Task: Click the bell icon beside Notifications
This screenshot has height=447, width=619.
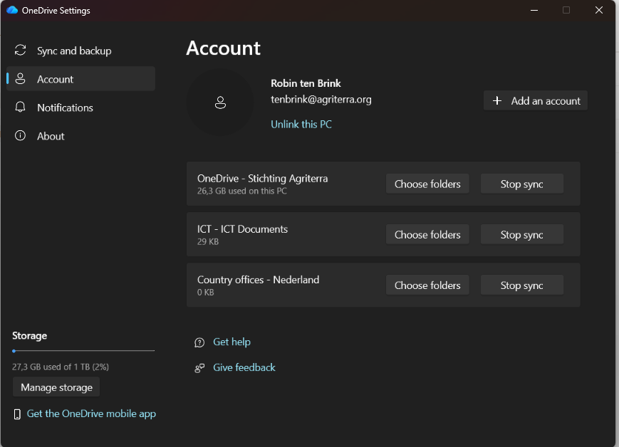Action: (x=20, y=107)
